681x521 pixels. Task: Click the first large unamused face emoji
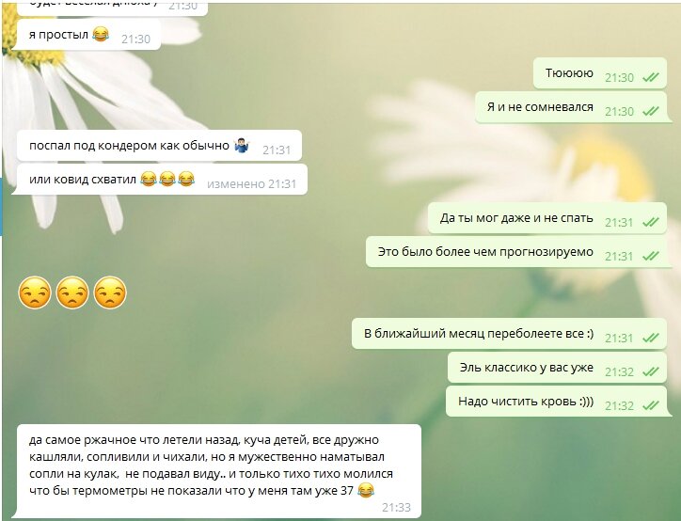35,292
